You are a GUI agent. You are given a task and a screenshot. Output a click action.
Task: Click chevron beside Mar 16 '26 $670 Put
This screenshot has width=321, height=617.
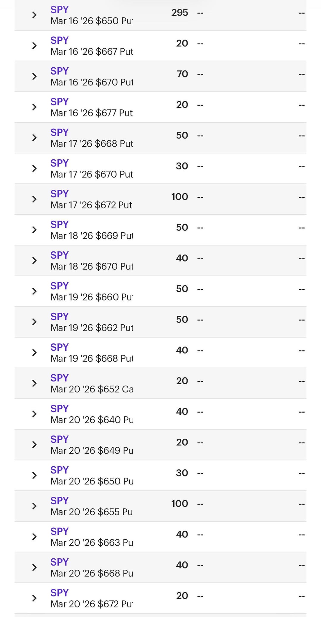point(34,77)
